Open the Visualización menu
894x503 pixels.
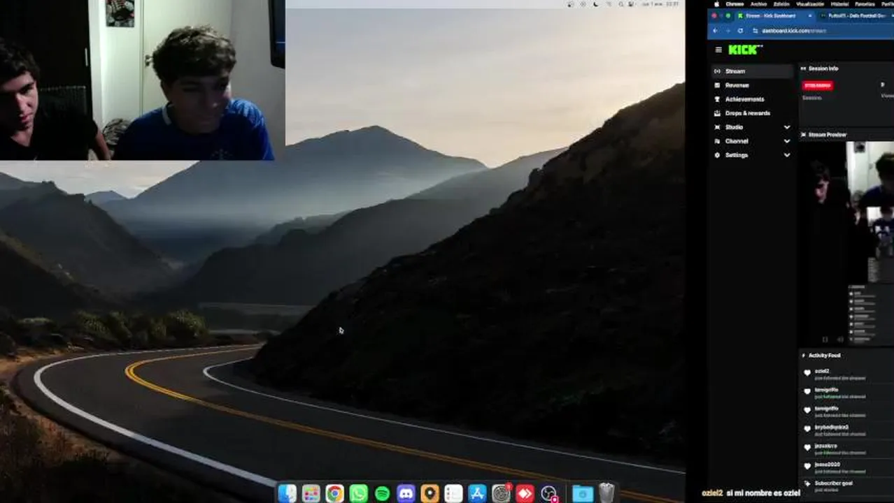810,3
